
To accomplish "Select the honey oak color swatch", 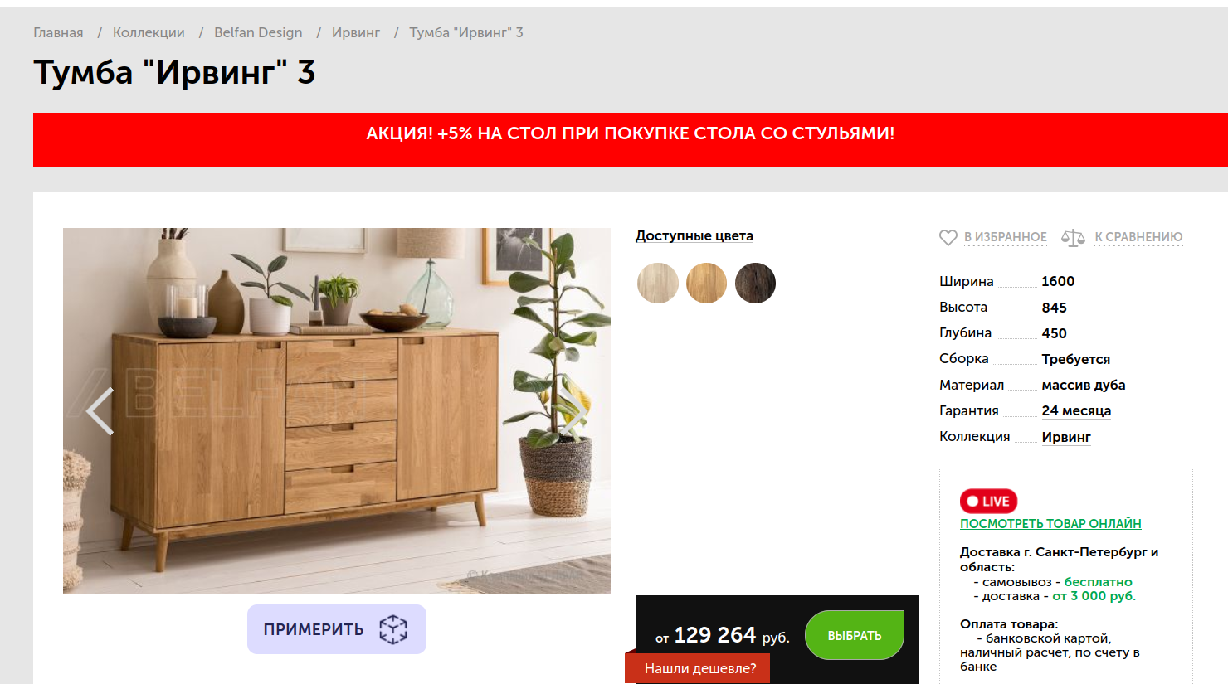I will [x=706, y=283].
